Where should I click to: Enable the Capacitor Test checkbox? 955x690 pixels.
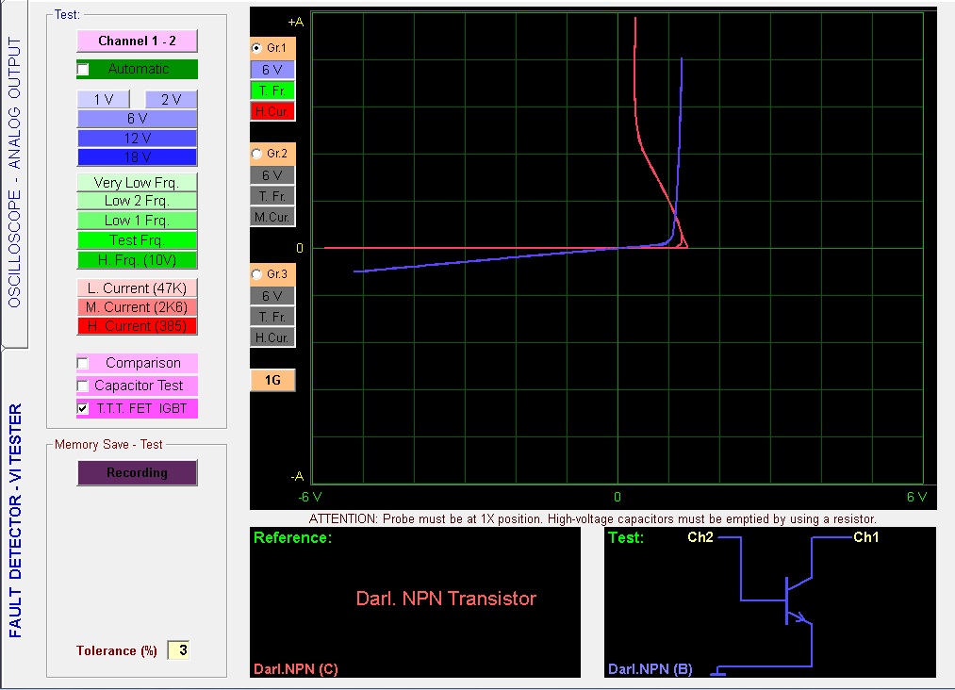pyautogui.click(x=83, y=386)
